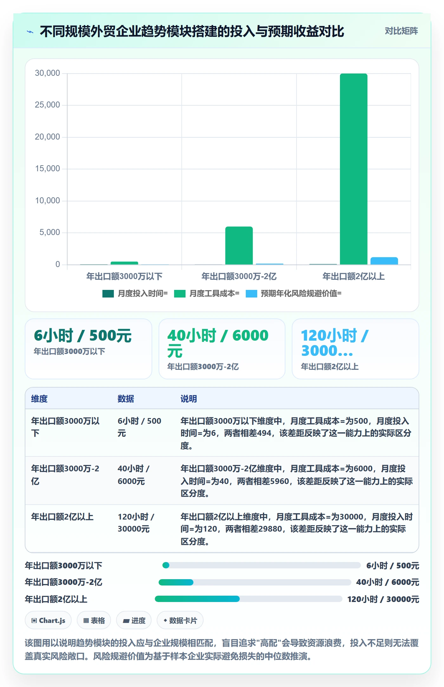
Task: Click the lightning icon beside the title
Action: click(x=30, y=32)
